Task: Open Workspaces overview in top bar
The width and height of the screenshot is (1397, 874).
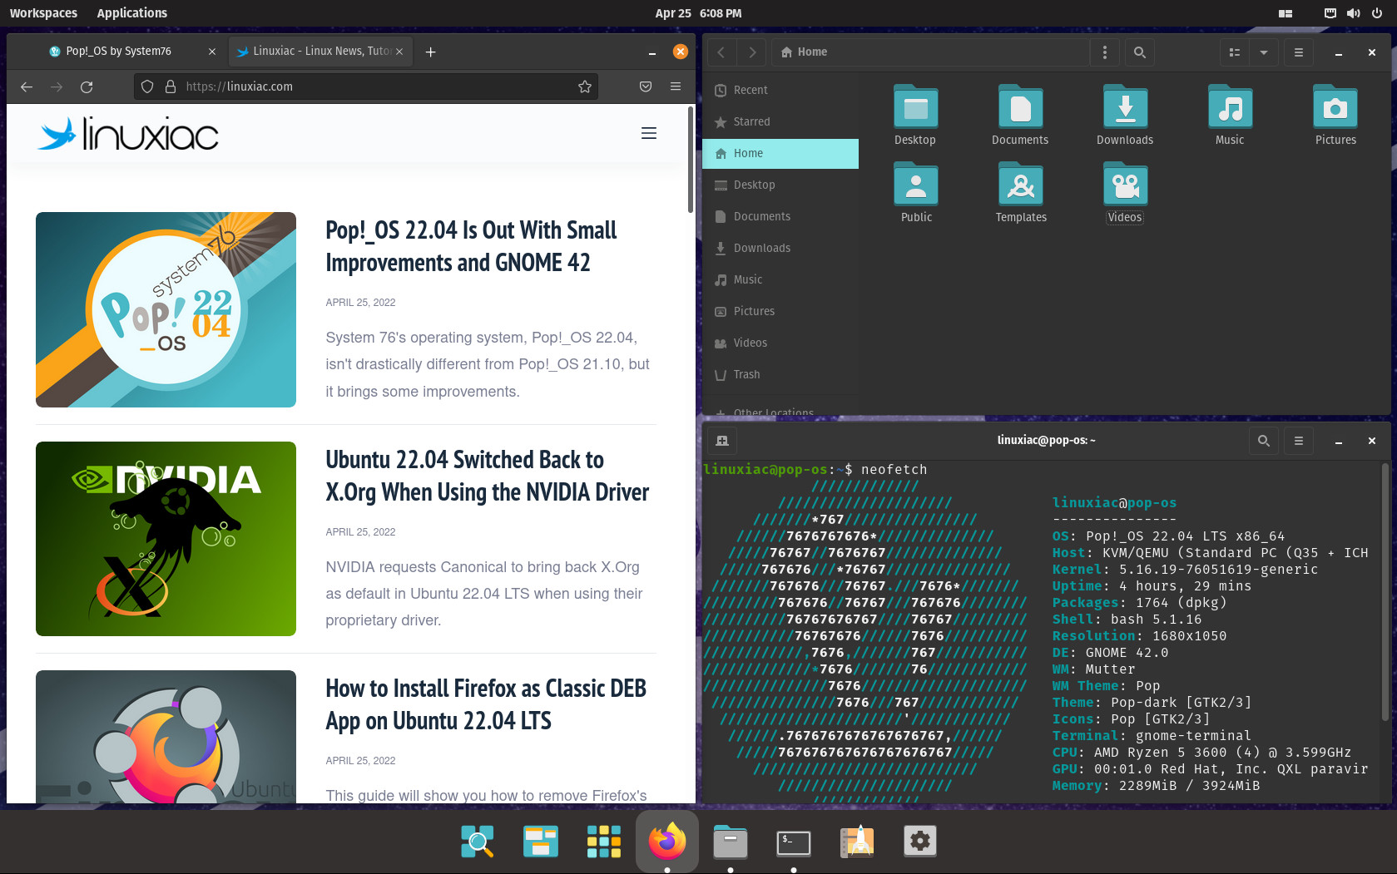Action: 43,12
